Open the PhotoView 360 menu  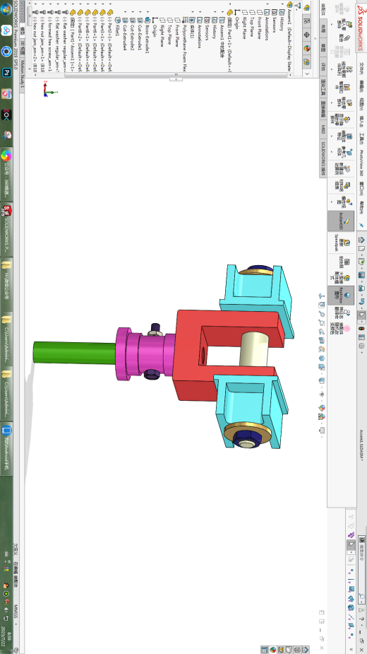pos(361,163)
